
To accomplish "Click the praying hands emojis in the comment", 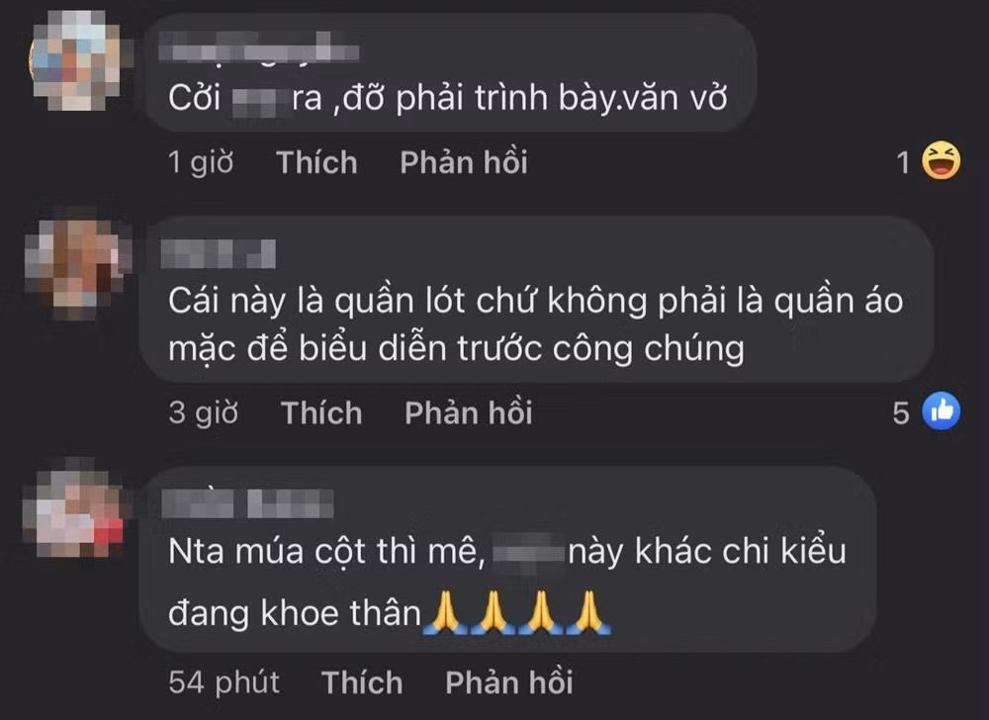I will [x=517, y=612].
